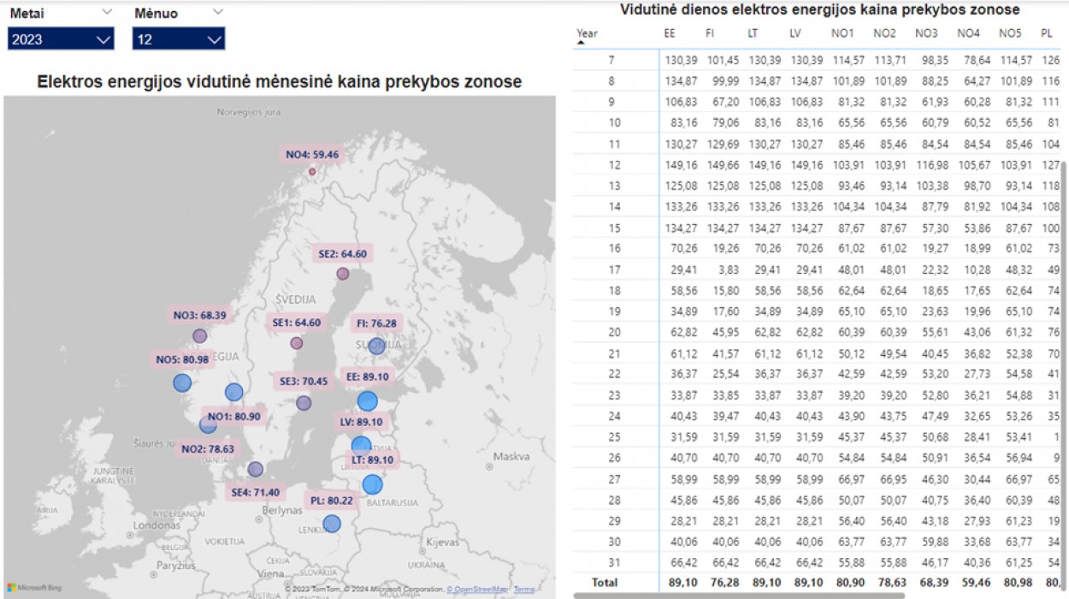Click the 'SE4: 71.40' map label
The image size is (1069, 599).
click(x=255, y=493)
